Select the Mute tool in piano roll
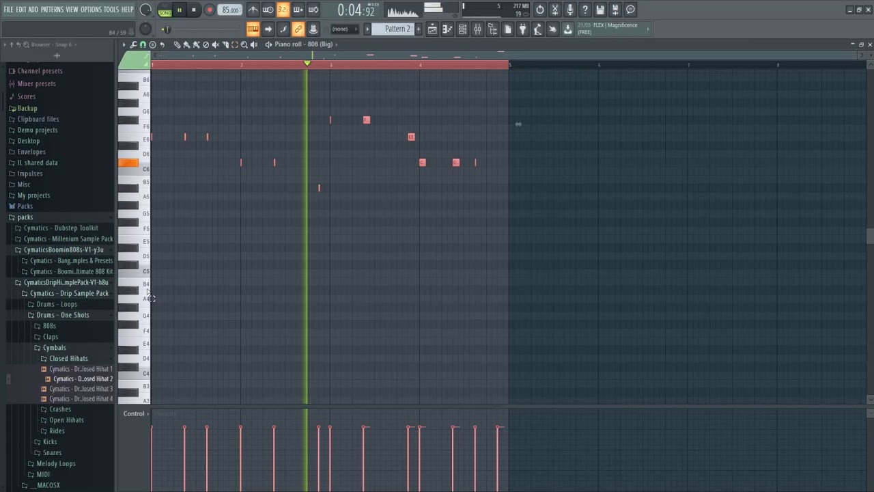The height and width of the screenshot is (492, 874). 215,44
